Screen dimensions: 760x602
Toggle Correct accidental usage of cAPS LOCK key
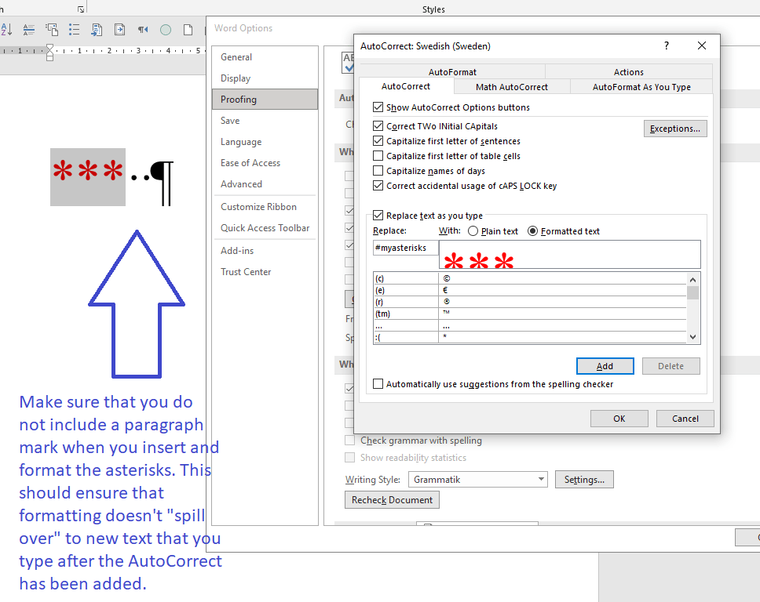(x=378, y=185)
